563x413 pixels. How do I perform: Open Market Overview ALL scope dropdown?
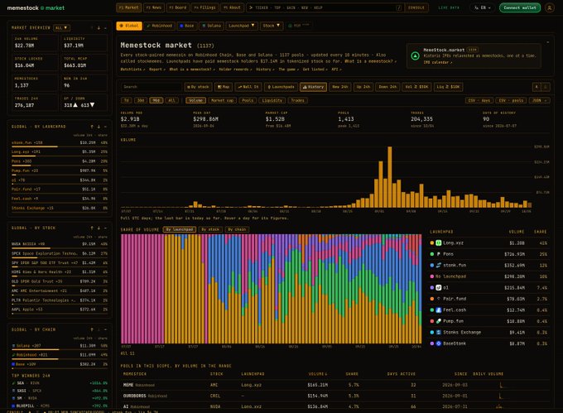click(61, 28)
